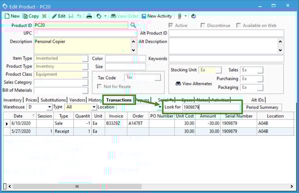Switch to the Inventory tab

[12, 100]
